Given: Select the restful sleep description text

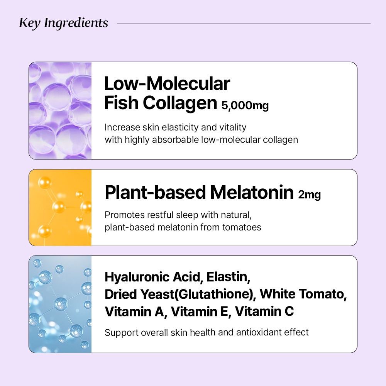Looking at the screenshot, I should coord(183,221).
